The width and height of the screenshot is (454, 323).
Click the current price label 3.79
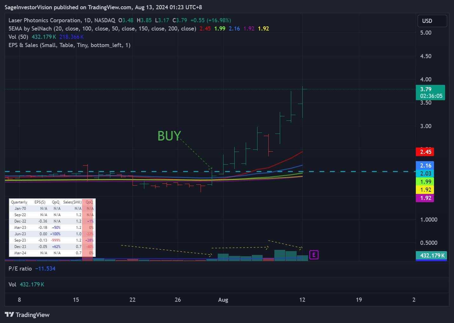click(x=430, y=93)
